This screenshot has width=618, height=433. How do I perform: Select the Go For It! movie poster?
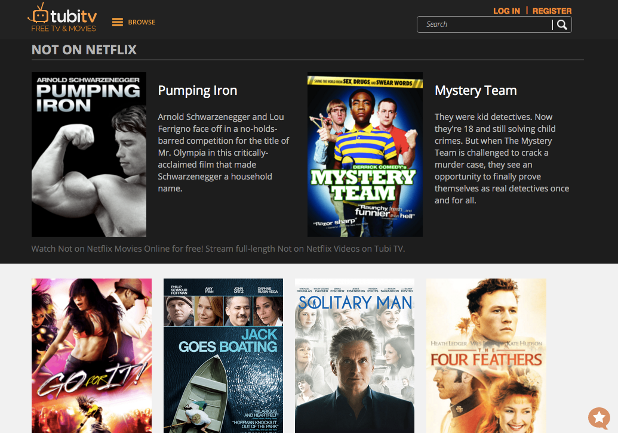pyautogui.click(x=91, y=356)
